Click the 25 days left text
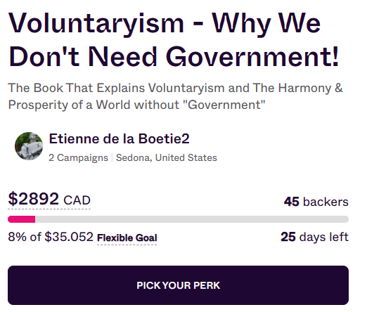The width and height of the screenshot is (367, 312). [314, 237]
